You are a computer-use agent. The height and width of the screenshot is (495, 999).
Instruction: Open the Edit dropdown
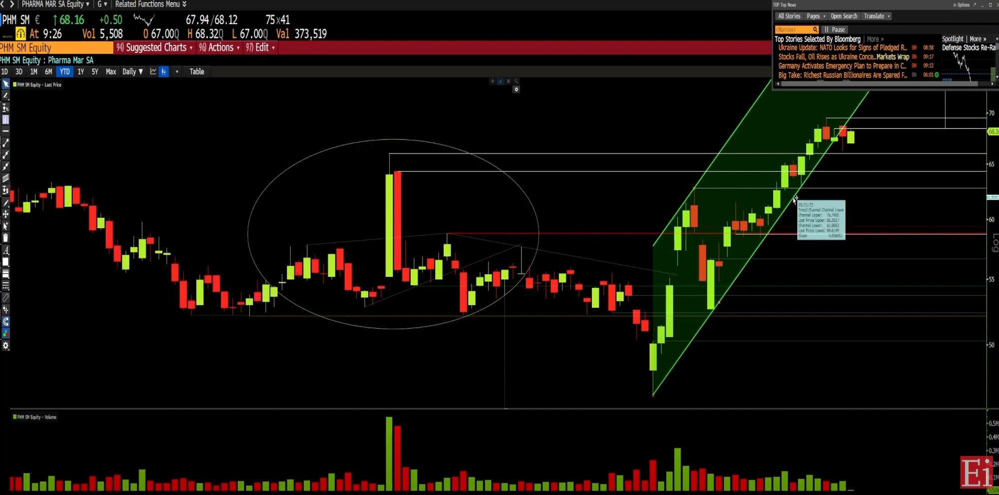[x=260, y=47]
